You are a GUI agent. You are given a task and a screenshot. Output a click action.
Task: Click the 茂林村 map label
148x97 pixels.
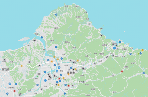tap(78, 17)
